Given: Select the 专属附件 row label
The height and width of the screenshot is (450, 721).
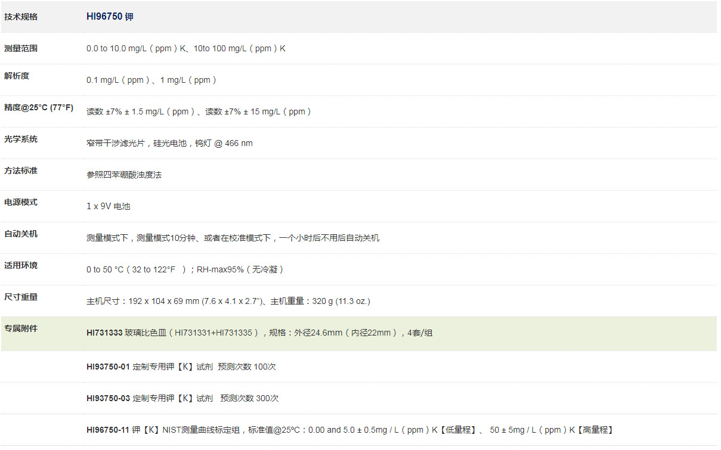Looking at the screenshot, I should click(21, 328).
